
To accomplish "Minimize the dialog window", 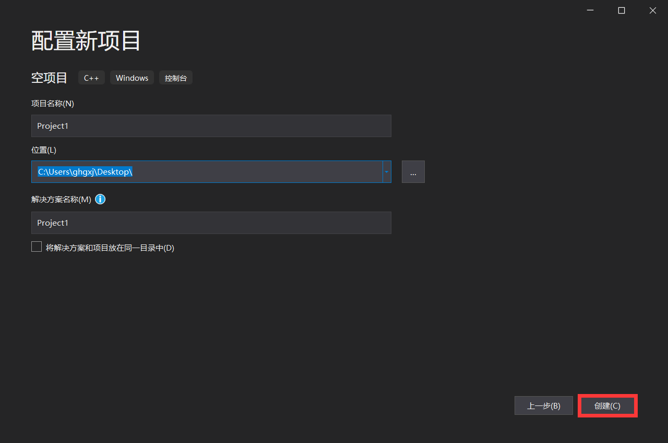I will 590,10.
